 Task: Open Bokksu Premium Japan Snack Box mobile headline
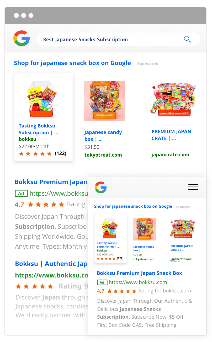139,273
